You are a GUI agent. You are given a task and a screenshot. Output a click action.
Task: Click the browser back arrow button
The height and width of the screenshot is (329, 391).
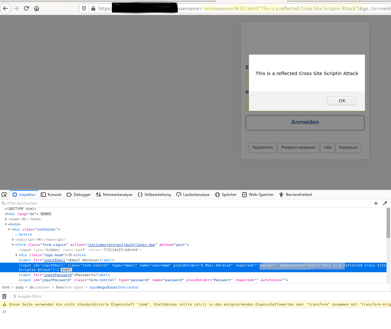(x=5, y=8)
